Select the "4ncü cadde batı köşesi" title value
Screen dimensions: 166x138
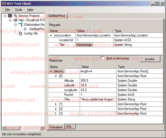(98, 99)
